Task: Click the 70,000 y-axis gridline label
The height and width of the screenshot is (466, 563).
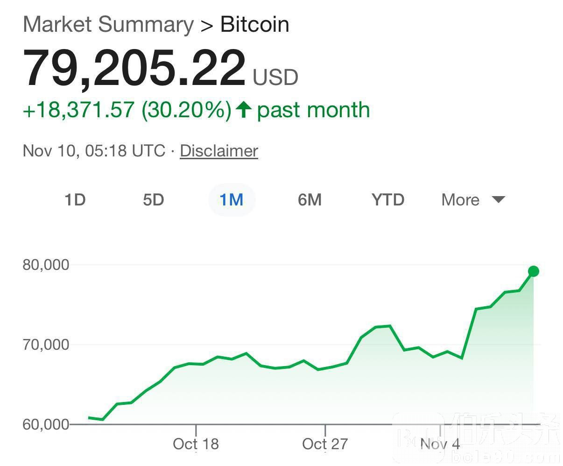Action: [x=46, y=345]
